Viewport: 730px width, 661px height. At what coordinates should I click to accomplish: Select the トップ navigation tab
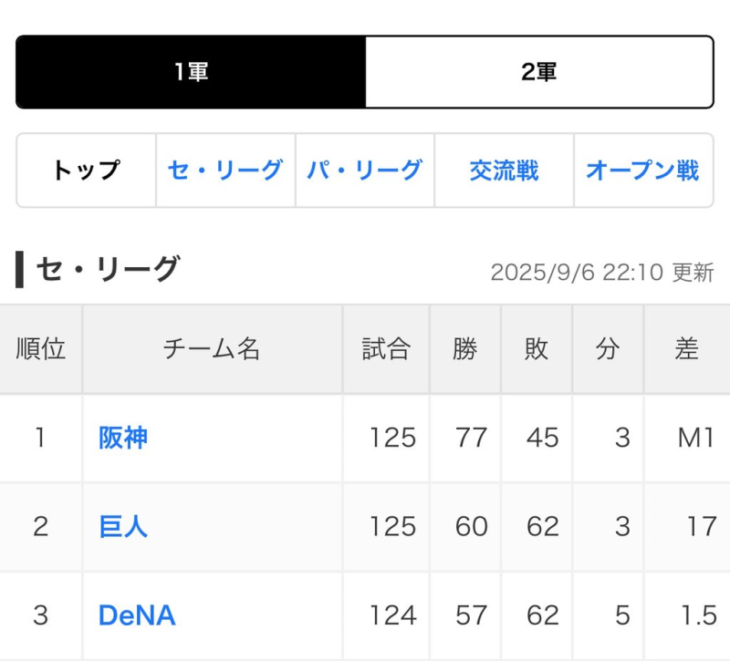(x=87, y=170)
